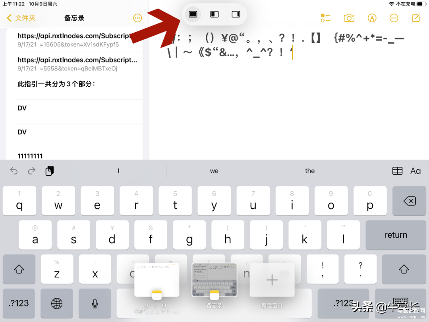Add a checklist to the note
Viewport: 429px width, 322px height.
click(326, 18)
